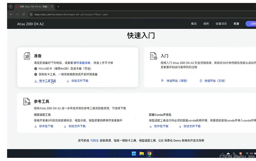Image resolution: width=256 pixels, height=161 pixels.
Task: Open File Explorer from the taskbar
Action: coord(142,154)
